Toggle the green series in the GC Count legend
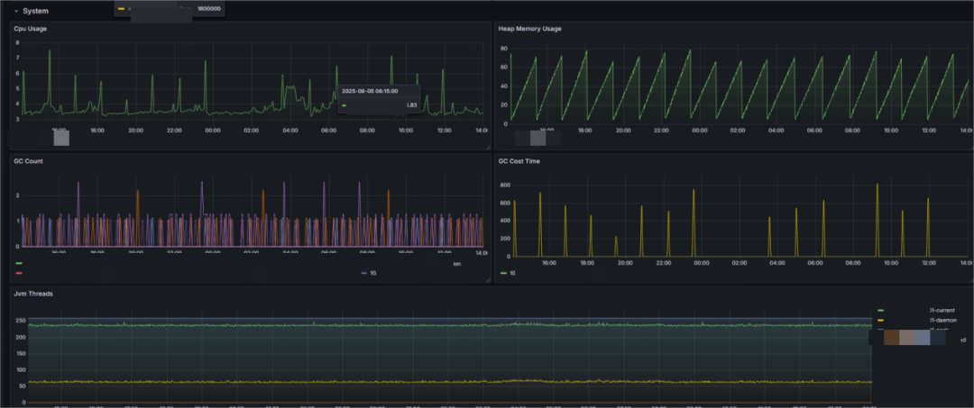 19,264
